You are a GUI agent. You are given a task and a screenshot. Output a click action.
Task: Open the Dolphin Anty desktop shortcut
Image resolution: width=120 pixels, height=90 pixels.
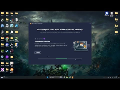point(2,70)
